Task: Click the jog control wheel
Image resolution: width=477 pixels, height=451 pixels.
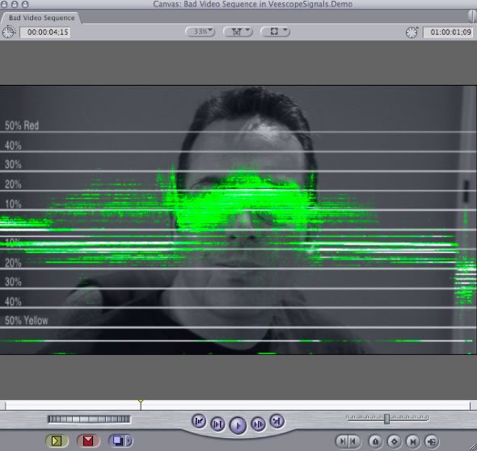Action: pos(89,419)
